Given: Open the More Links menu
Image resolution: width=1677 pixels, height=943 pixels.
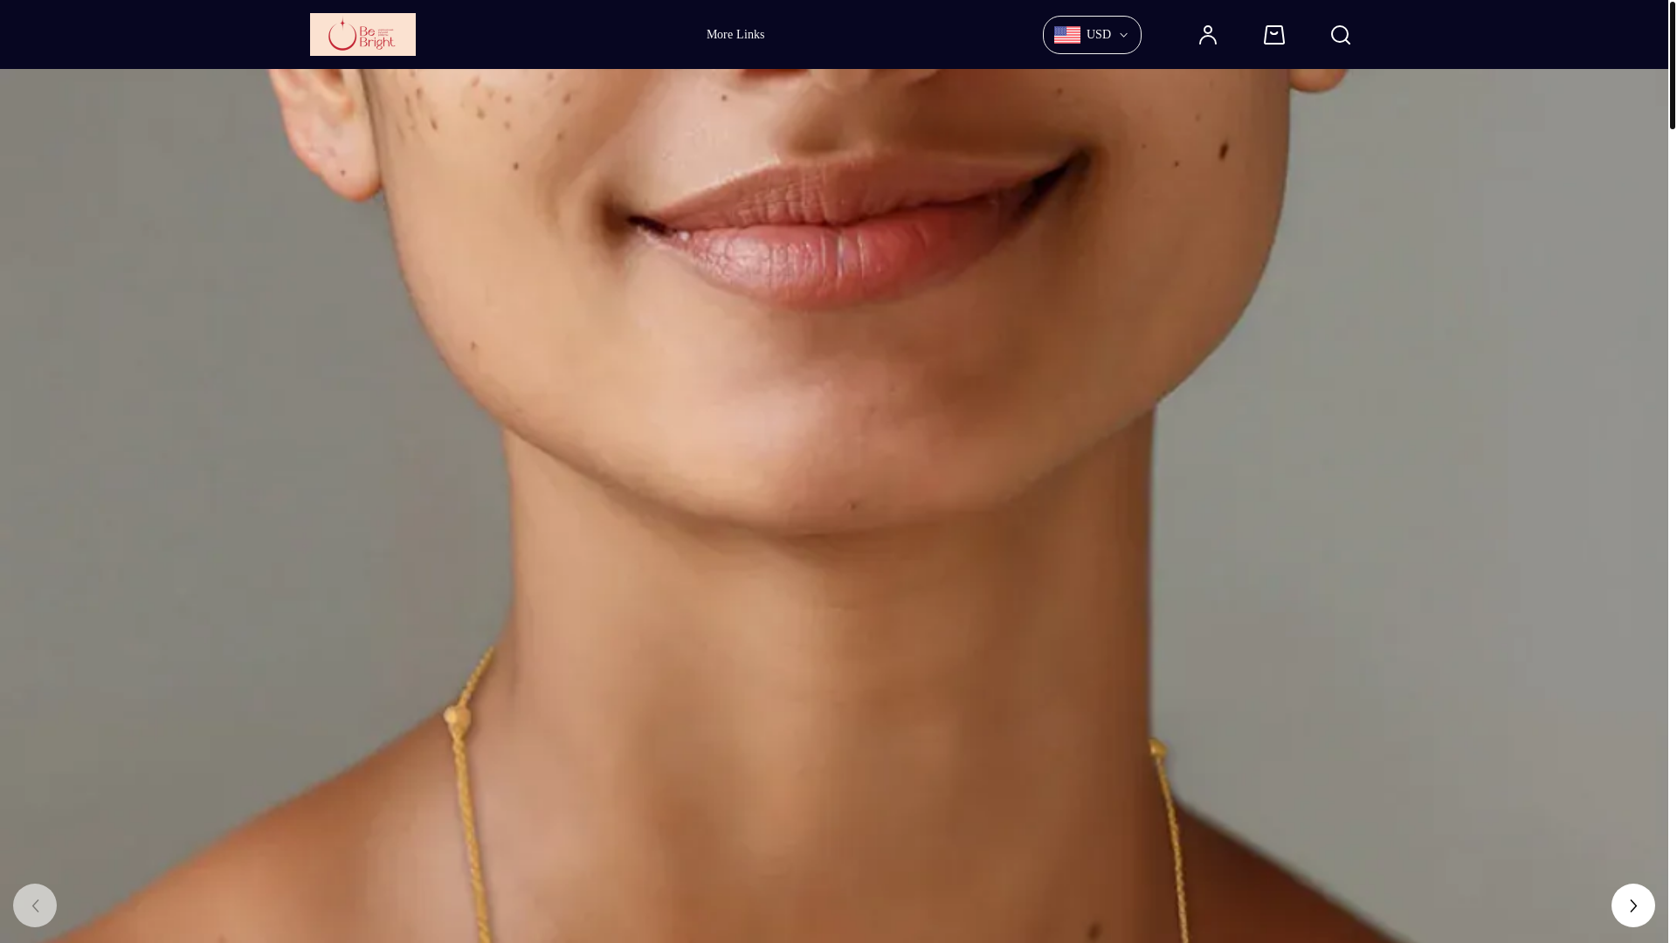Looking at the screenshot, I should point(735,35).
